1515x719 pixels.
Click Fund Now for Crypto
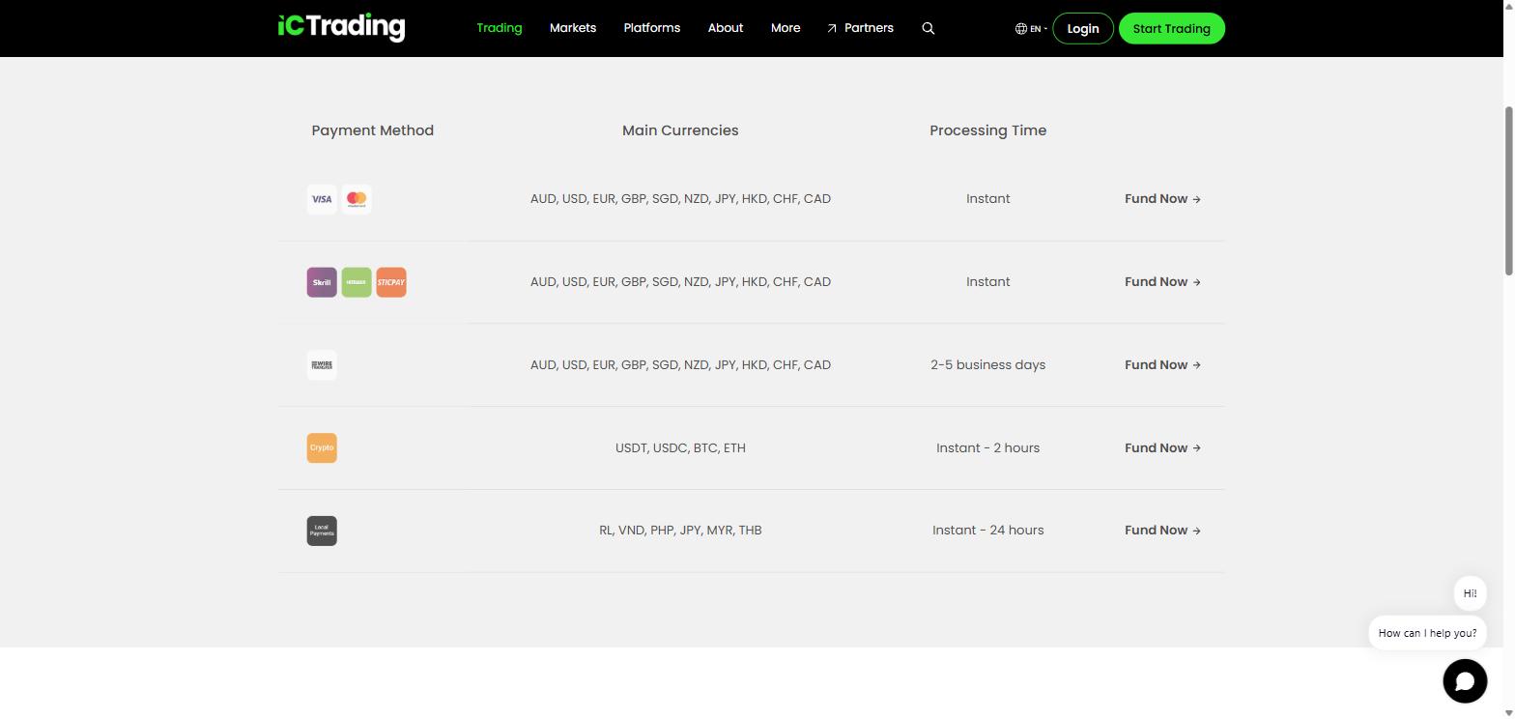(1162, 448)
